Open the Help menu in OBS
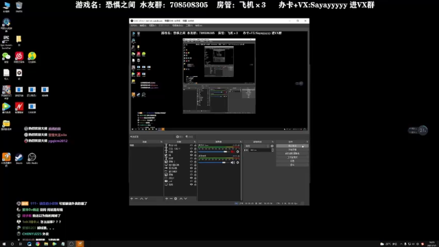The width and height of the screenshot is (439, 247). [x=199, y=25]
